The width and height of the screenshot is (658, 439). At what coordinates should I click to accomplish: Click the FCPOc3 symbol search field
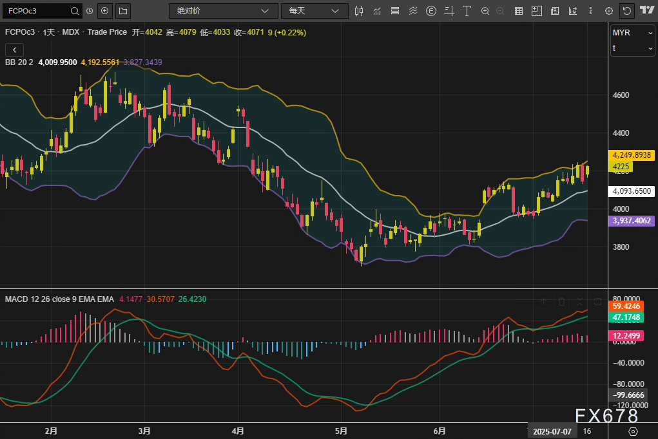[x=35, y=11]
